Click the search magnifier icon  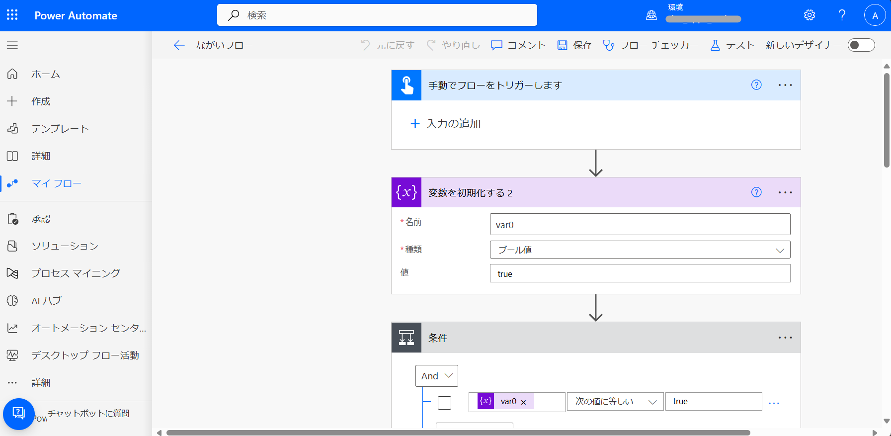click(234, 15)
